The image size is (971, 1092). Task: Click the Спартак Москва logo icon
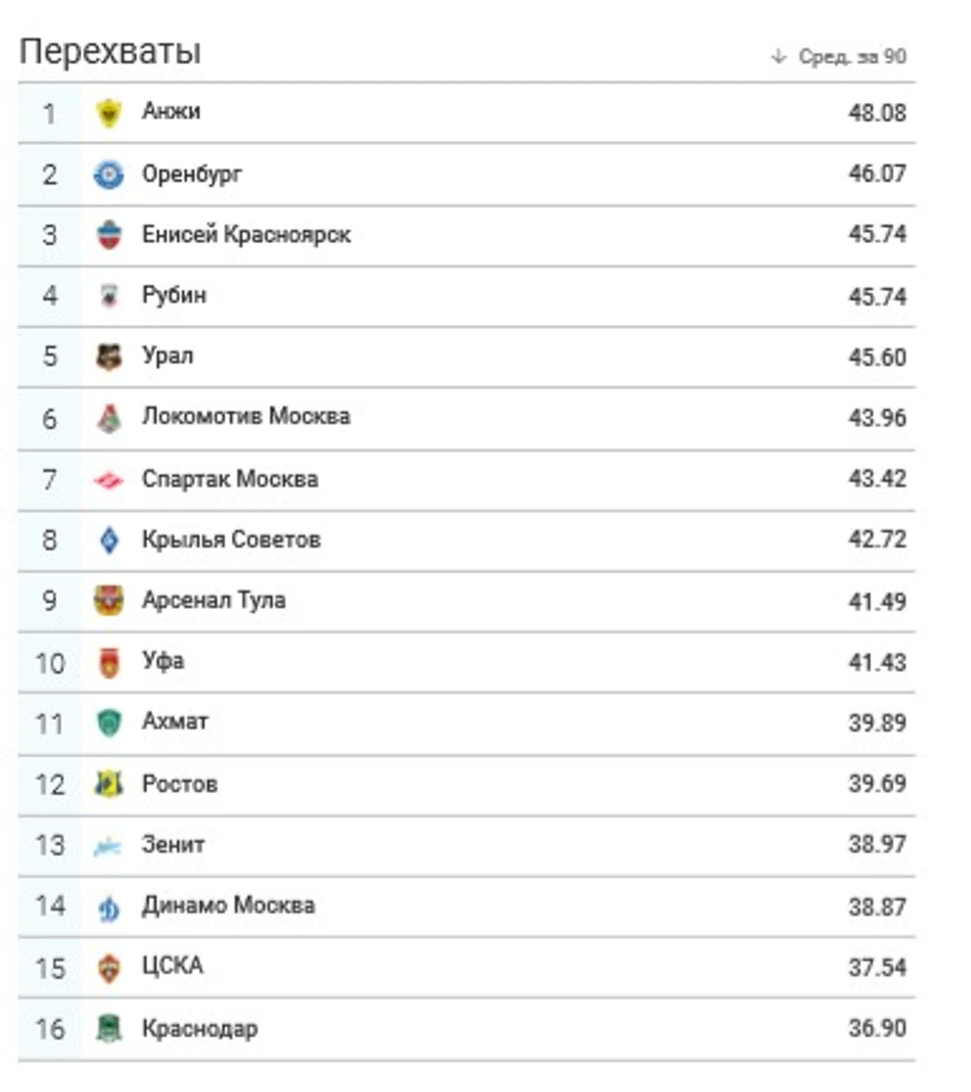108,479
